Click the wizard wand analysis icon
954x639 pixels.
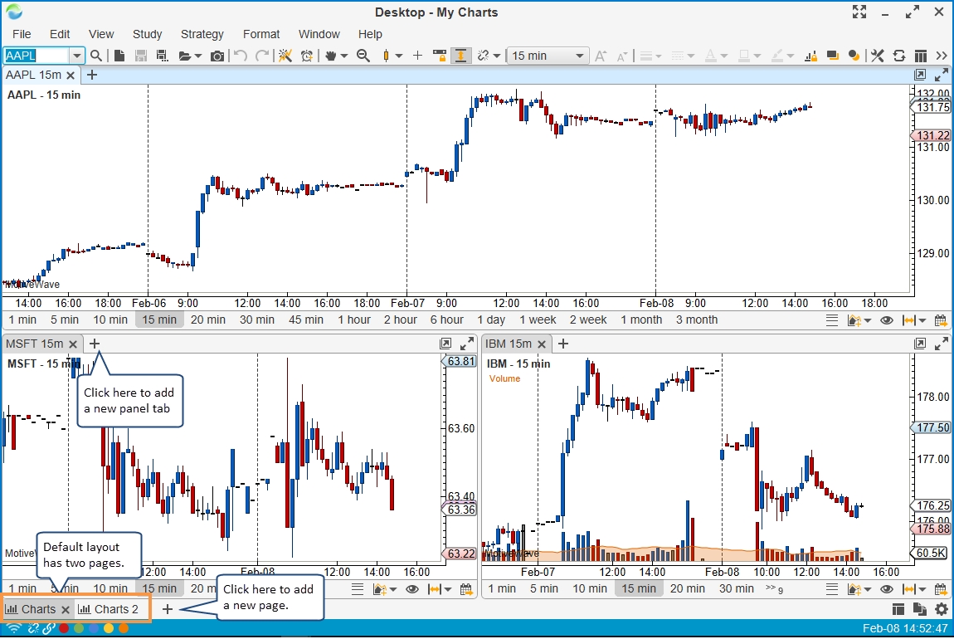[x=285, y=56]
